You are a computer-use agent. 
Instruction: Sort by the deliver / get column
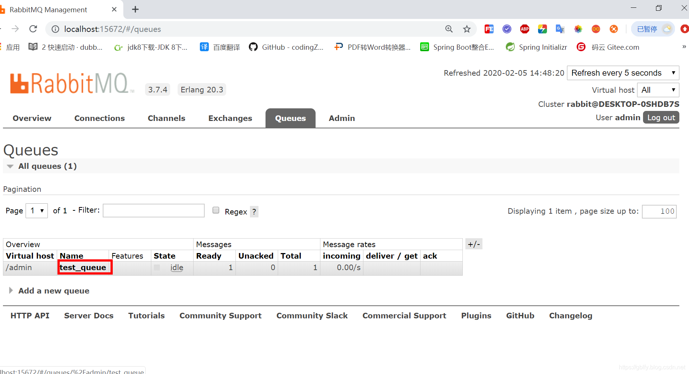pos(392,256)
